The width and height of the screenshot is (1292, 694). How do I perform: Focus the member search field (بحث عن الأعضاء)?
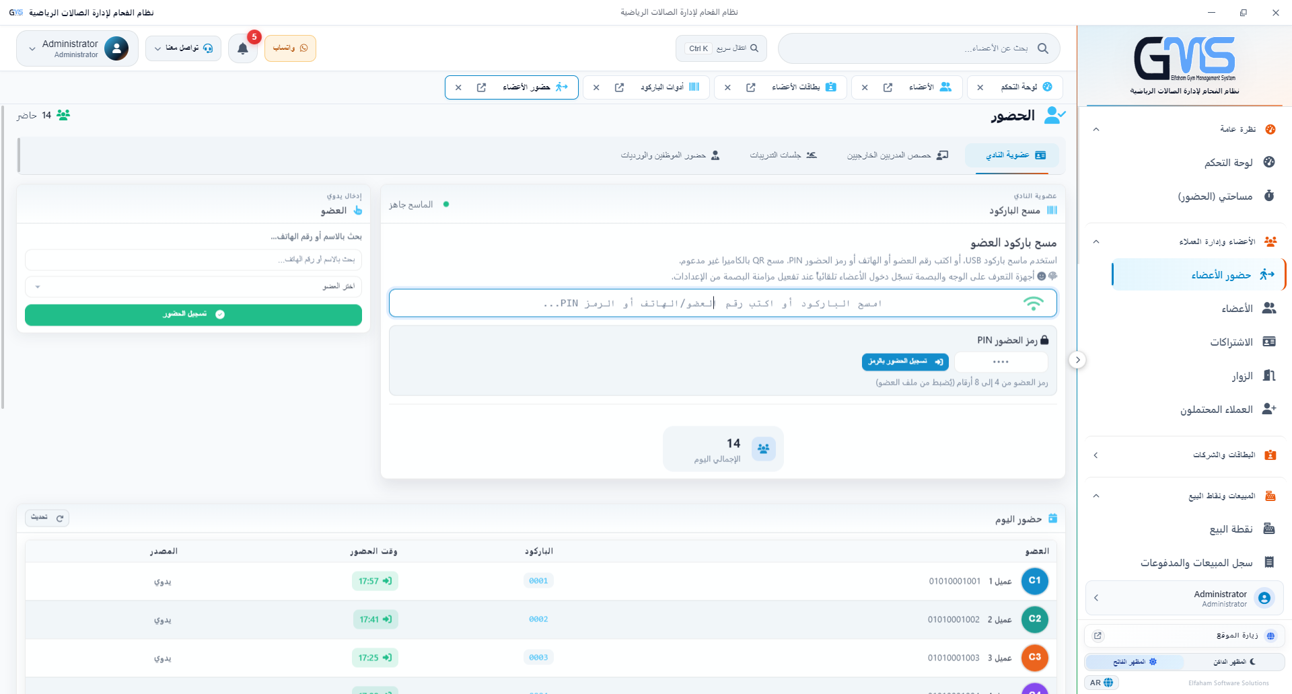919,48
